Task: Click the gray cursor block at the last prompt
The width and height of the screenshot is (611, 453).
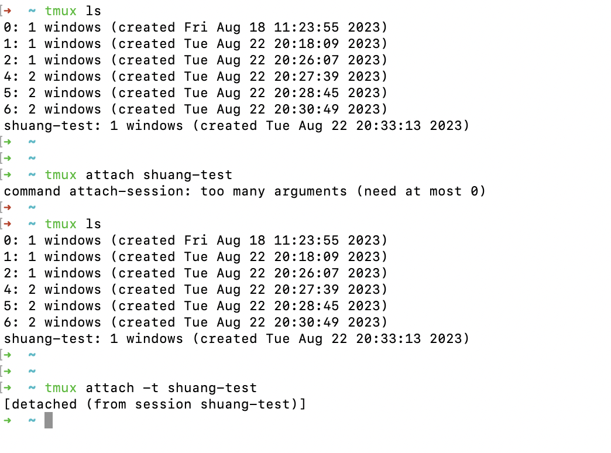Action: (49, 420)
